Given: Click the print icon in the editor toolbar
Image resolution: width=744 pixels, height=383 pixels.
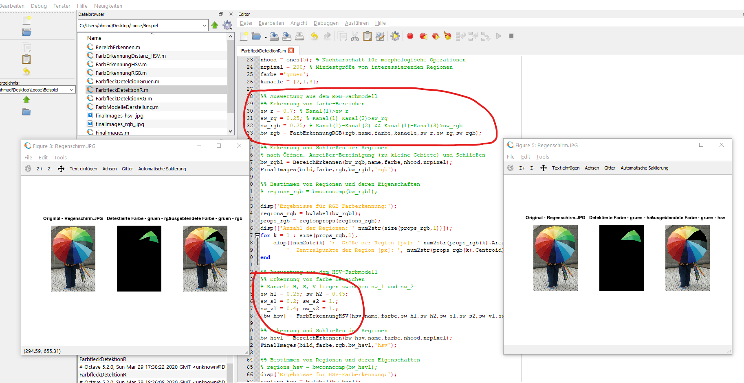Looking at the screenshot, I should point(299,36).
